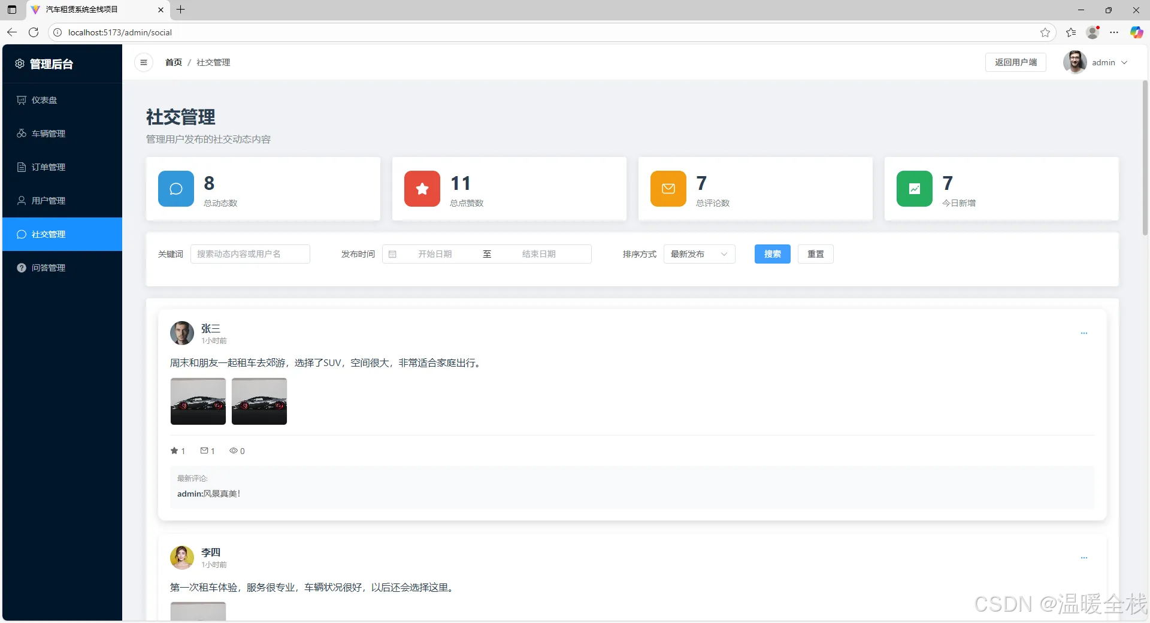The width and height of the screenshot is (1150, 623).
Task: Click the bookmark star in address bar
Action: coord(1045,32)
